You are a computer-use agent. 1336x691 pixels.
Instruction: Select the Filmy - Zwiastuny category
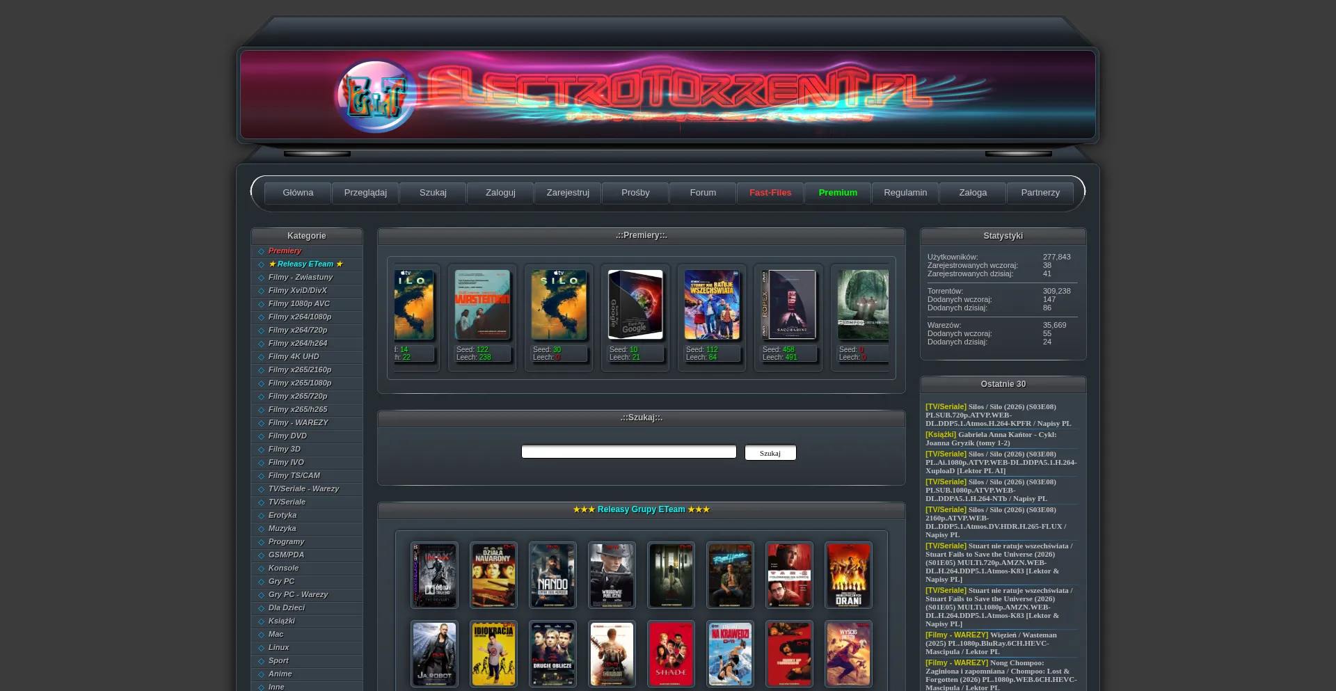pyautogui.click(x=301, y=278)
